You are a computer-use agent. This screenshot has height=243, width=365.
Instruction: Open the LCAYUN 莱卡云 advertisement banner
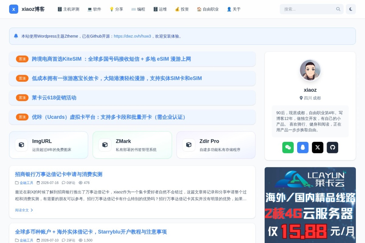[x=310, y=205]
